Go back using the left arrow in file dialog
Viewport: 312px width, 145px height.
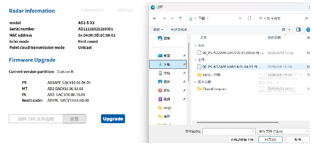(x=155, y=18)
